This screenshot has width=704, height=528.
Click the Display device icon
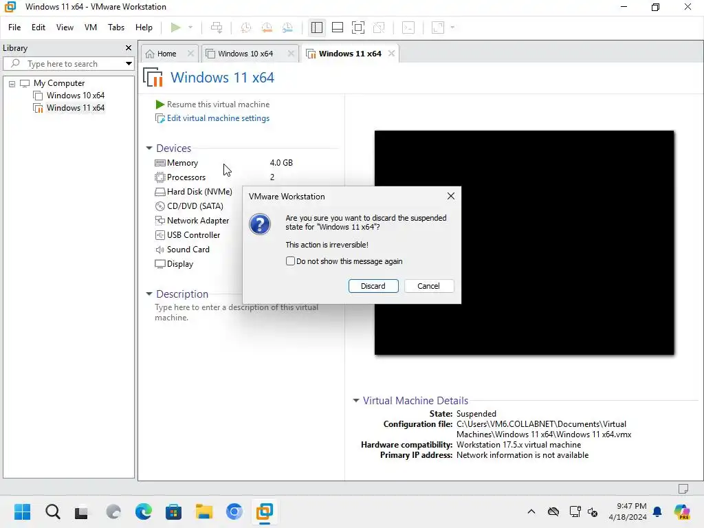(159, 264)
